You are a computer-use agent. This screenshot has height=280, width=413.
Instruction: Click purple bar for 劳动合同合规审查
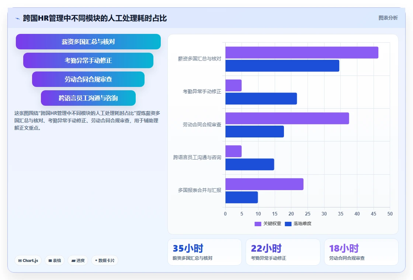point(287,118)
